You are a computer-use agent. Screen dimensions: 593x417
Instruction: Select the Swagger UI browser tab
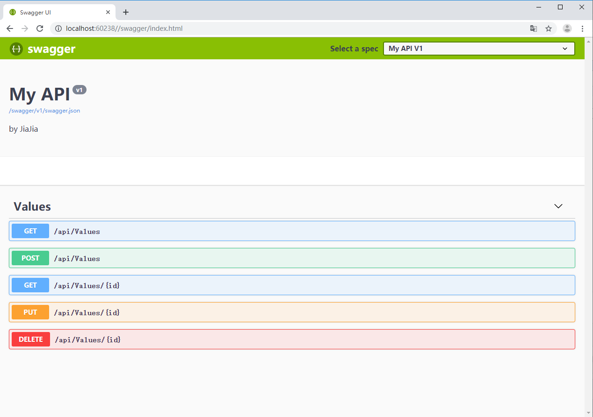click(x=59, y=12)
